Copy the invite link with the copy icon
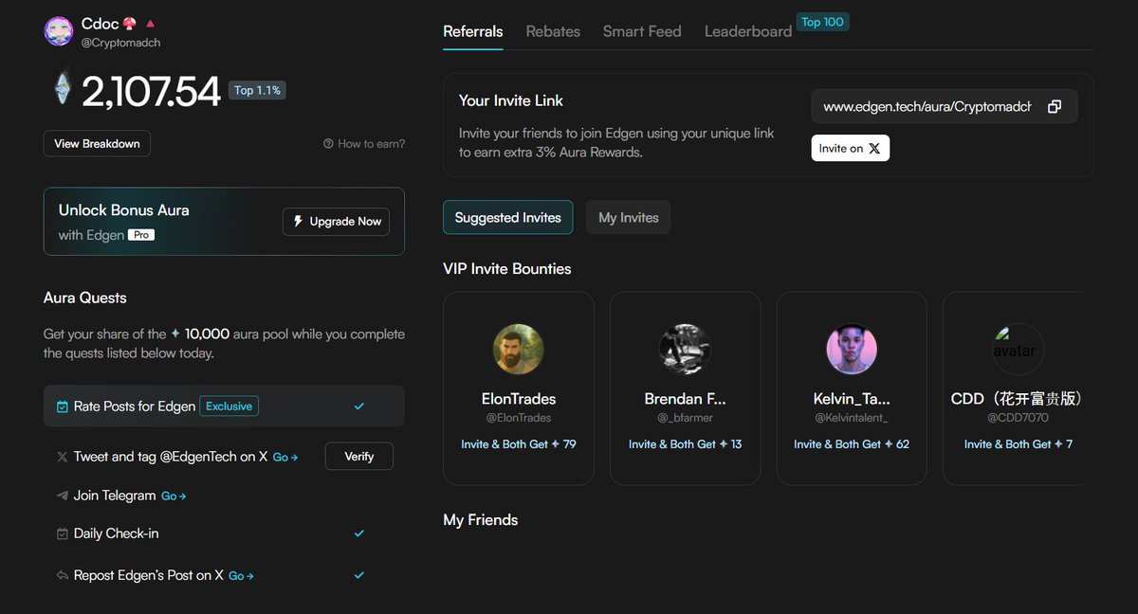 click(x=1054, y=107)
